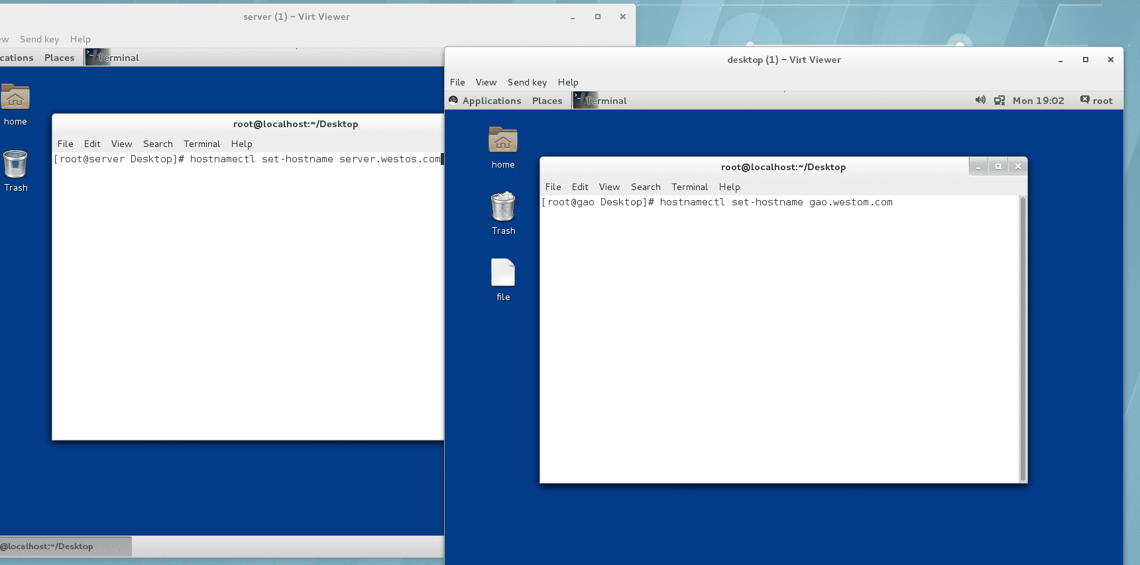Open the Places menu in desktop VM

[x=547, y=101]
